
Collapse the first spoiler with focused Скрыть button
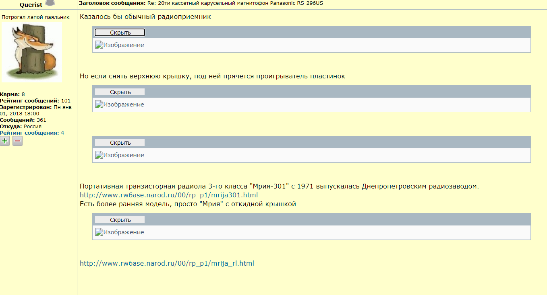click(120, 33)
